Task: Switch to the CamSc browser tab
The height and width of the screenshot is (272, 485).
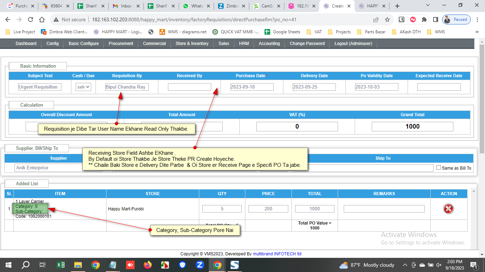Action: click(x=267, y=6)
